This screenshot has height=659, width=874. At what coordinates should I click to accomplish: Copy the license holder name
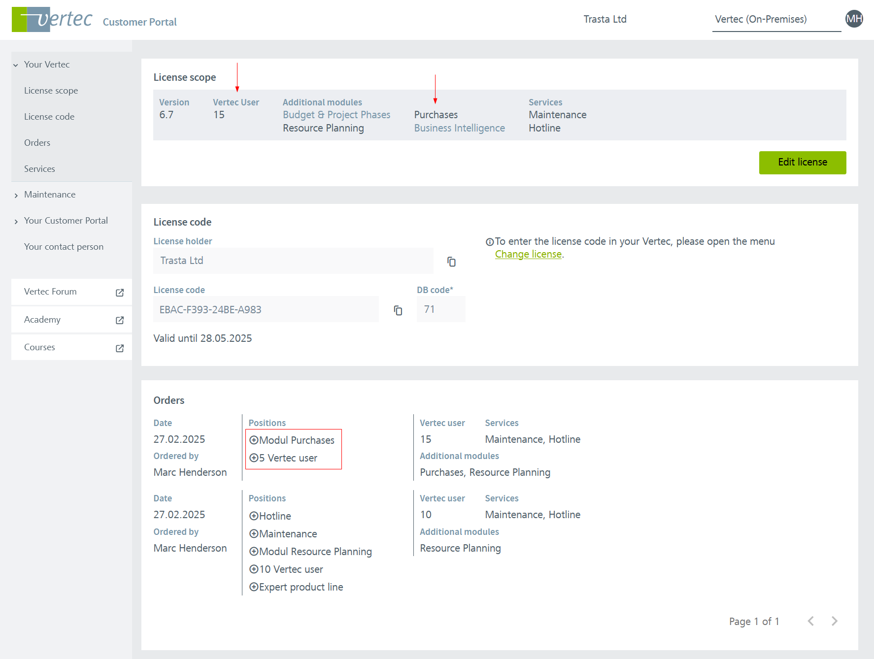[x=451, y=262]
